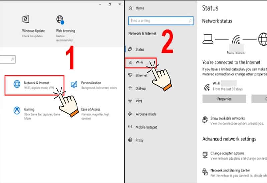The height and width of the screenshot is (183, 267).
Task: Select Ethernet in the sidebar
Action: (x=141, y=75)
